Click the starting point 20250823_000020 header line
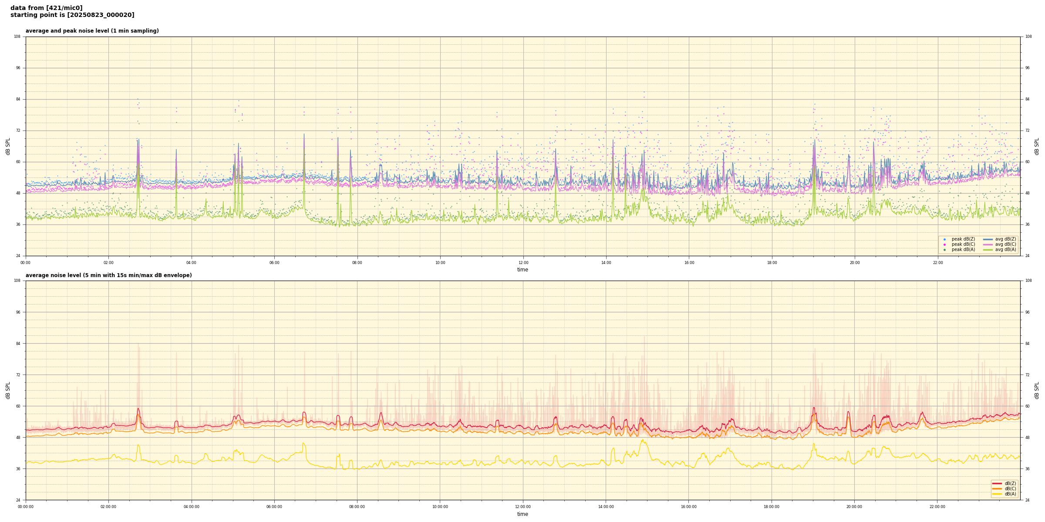The height and width of the screenshot is (522, 1045). (72, 15)
